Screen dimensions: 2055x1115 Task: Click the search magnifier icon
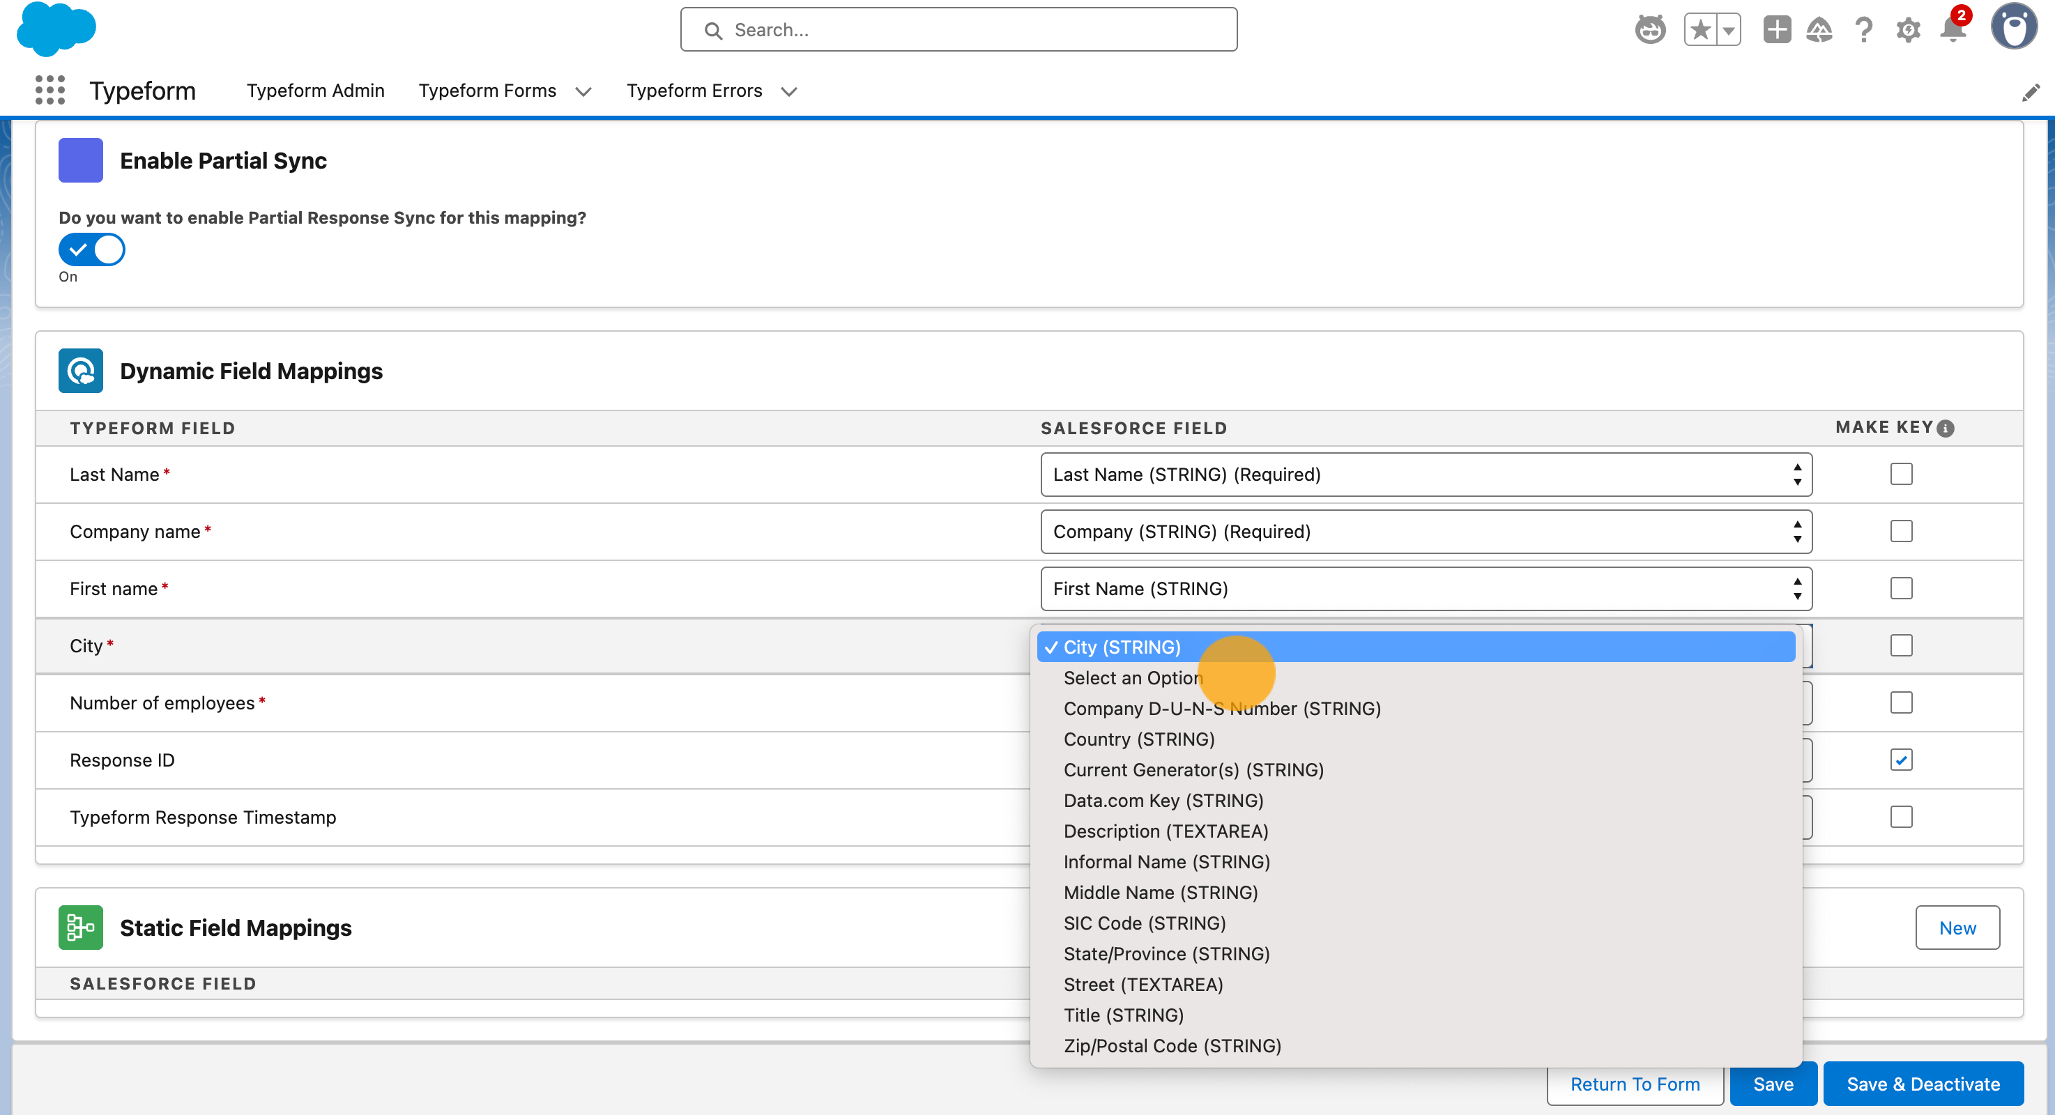click(x=712, y=30)
